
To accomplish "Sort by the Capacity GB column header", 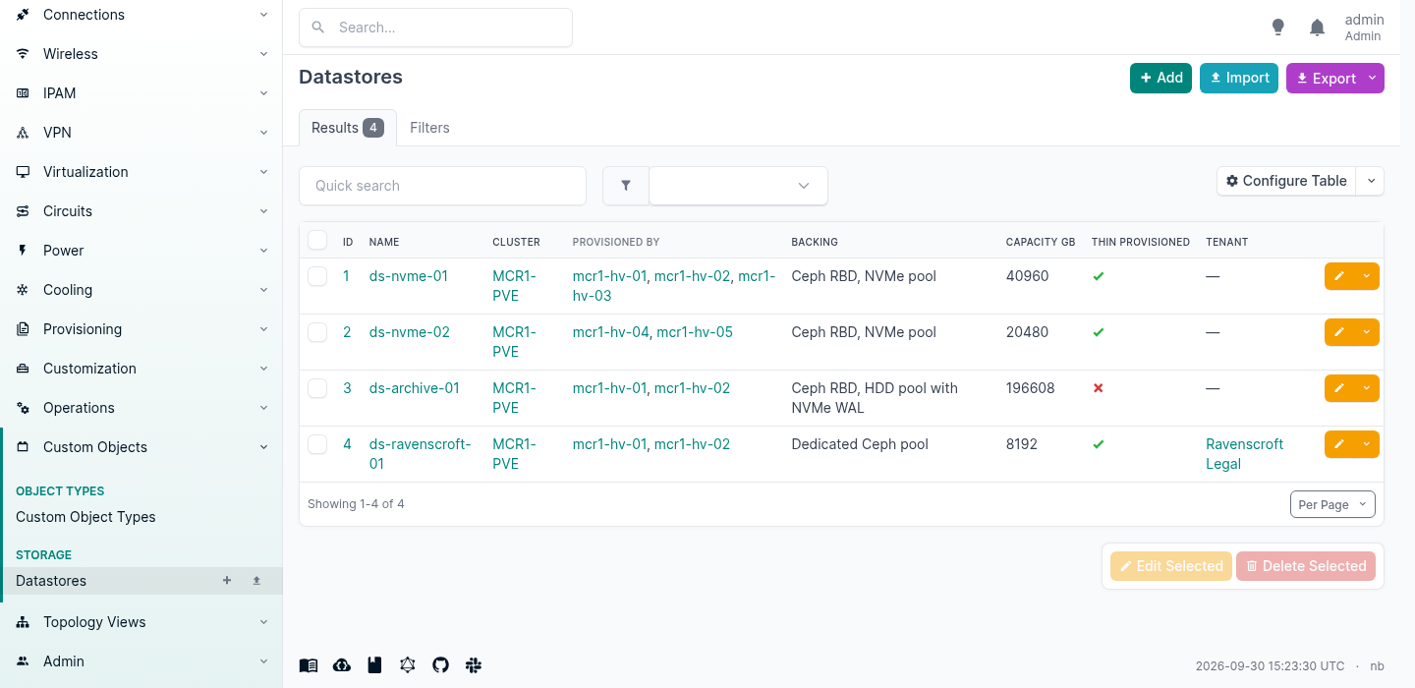I will (x=1041, y=242).
